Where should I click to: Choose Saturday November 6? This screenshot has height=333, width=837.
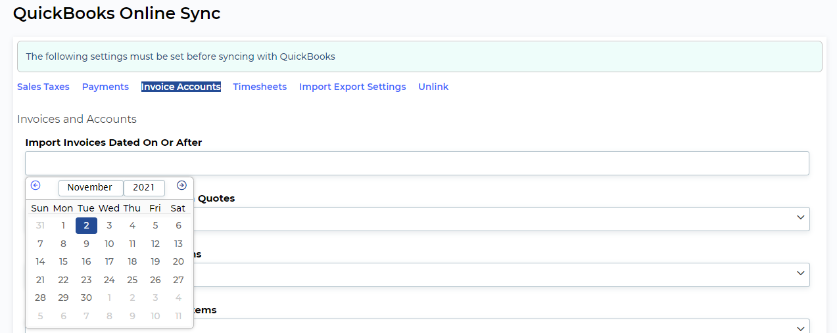click(178, 225)
